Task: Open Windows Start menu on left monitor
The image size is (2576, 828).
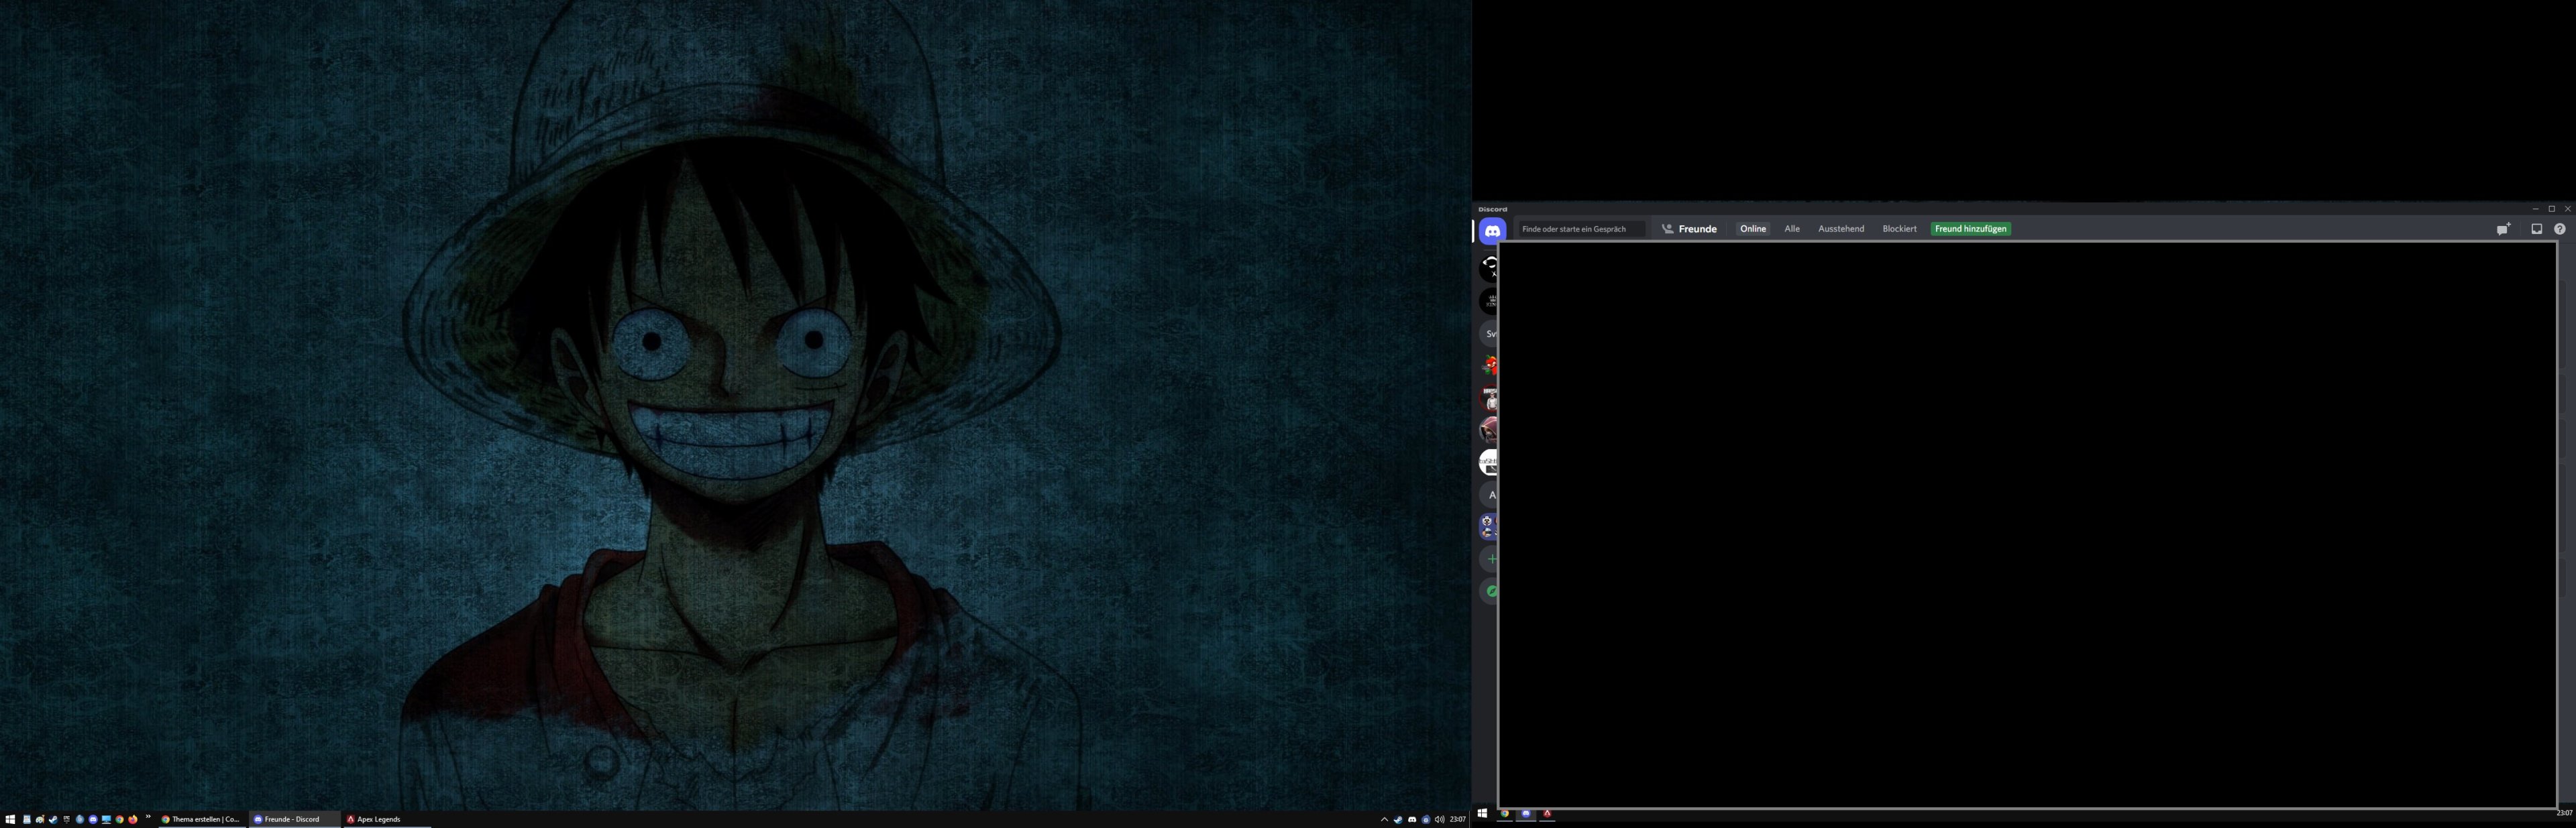Action: [x=10, y=820]
